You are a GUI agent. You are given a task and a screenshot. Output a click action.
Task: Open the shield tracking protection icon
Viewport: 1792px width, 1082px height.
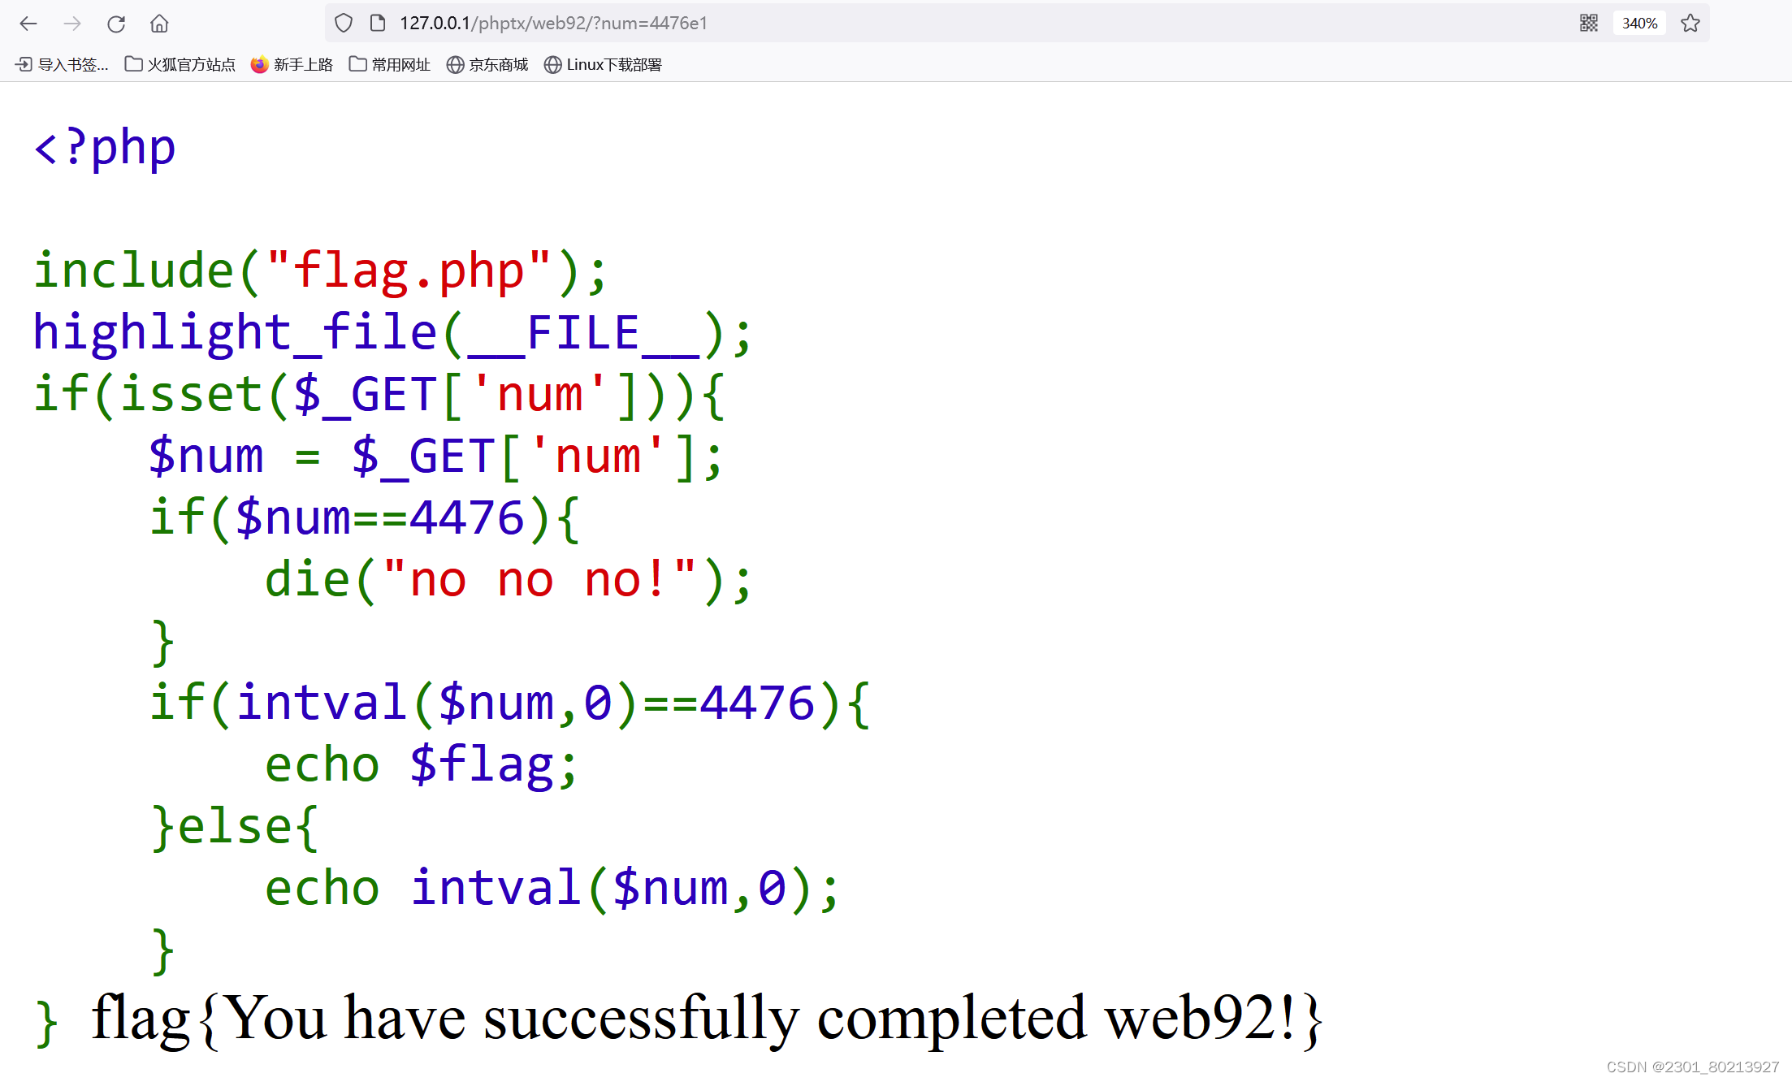point(344,23)
